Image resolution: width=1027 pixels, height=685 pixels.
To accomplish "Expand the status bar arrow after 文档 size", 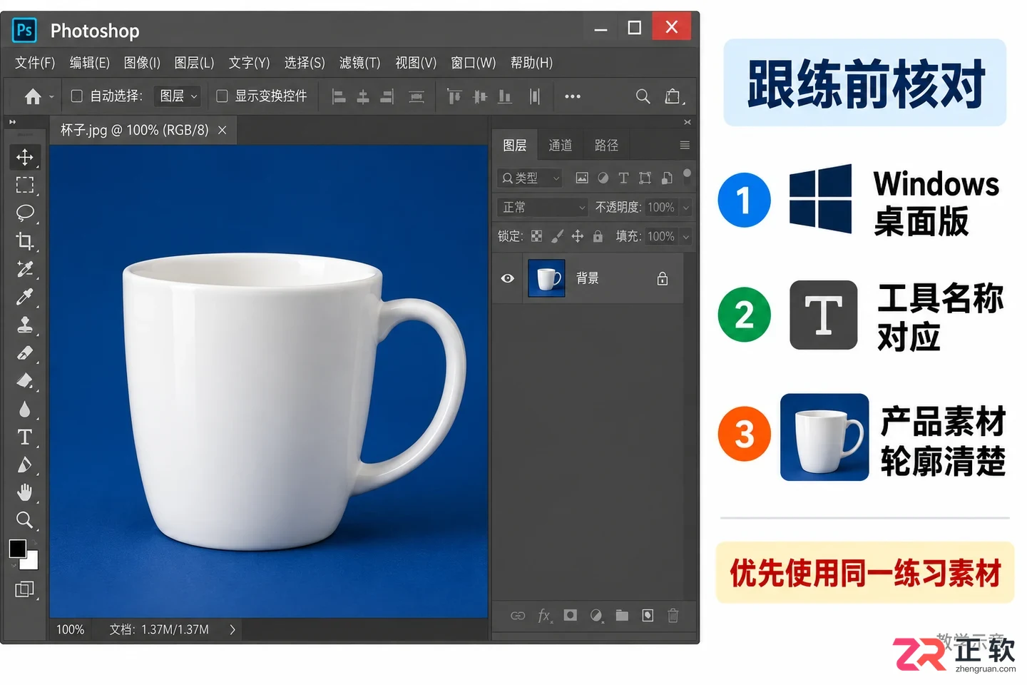I will pyautogui.click(x=233, y=629).
